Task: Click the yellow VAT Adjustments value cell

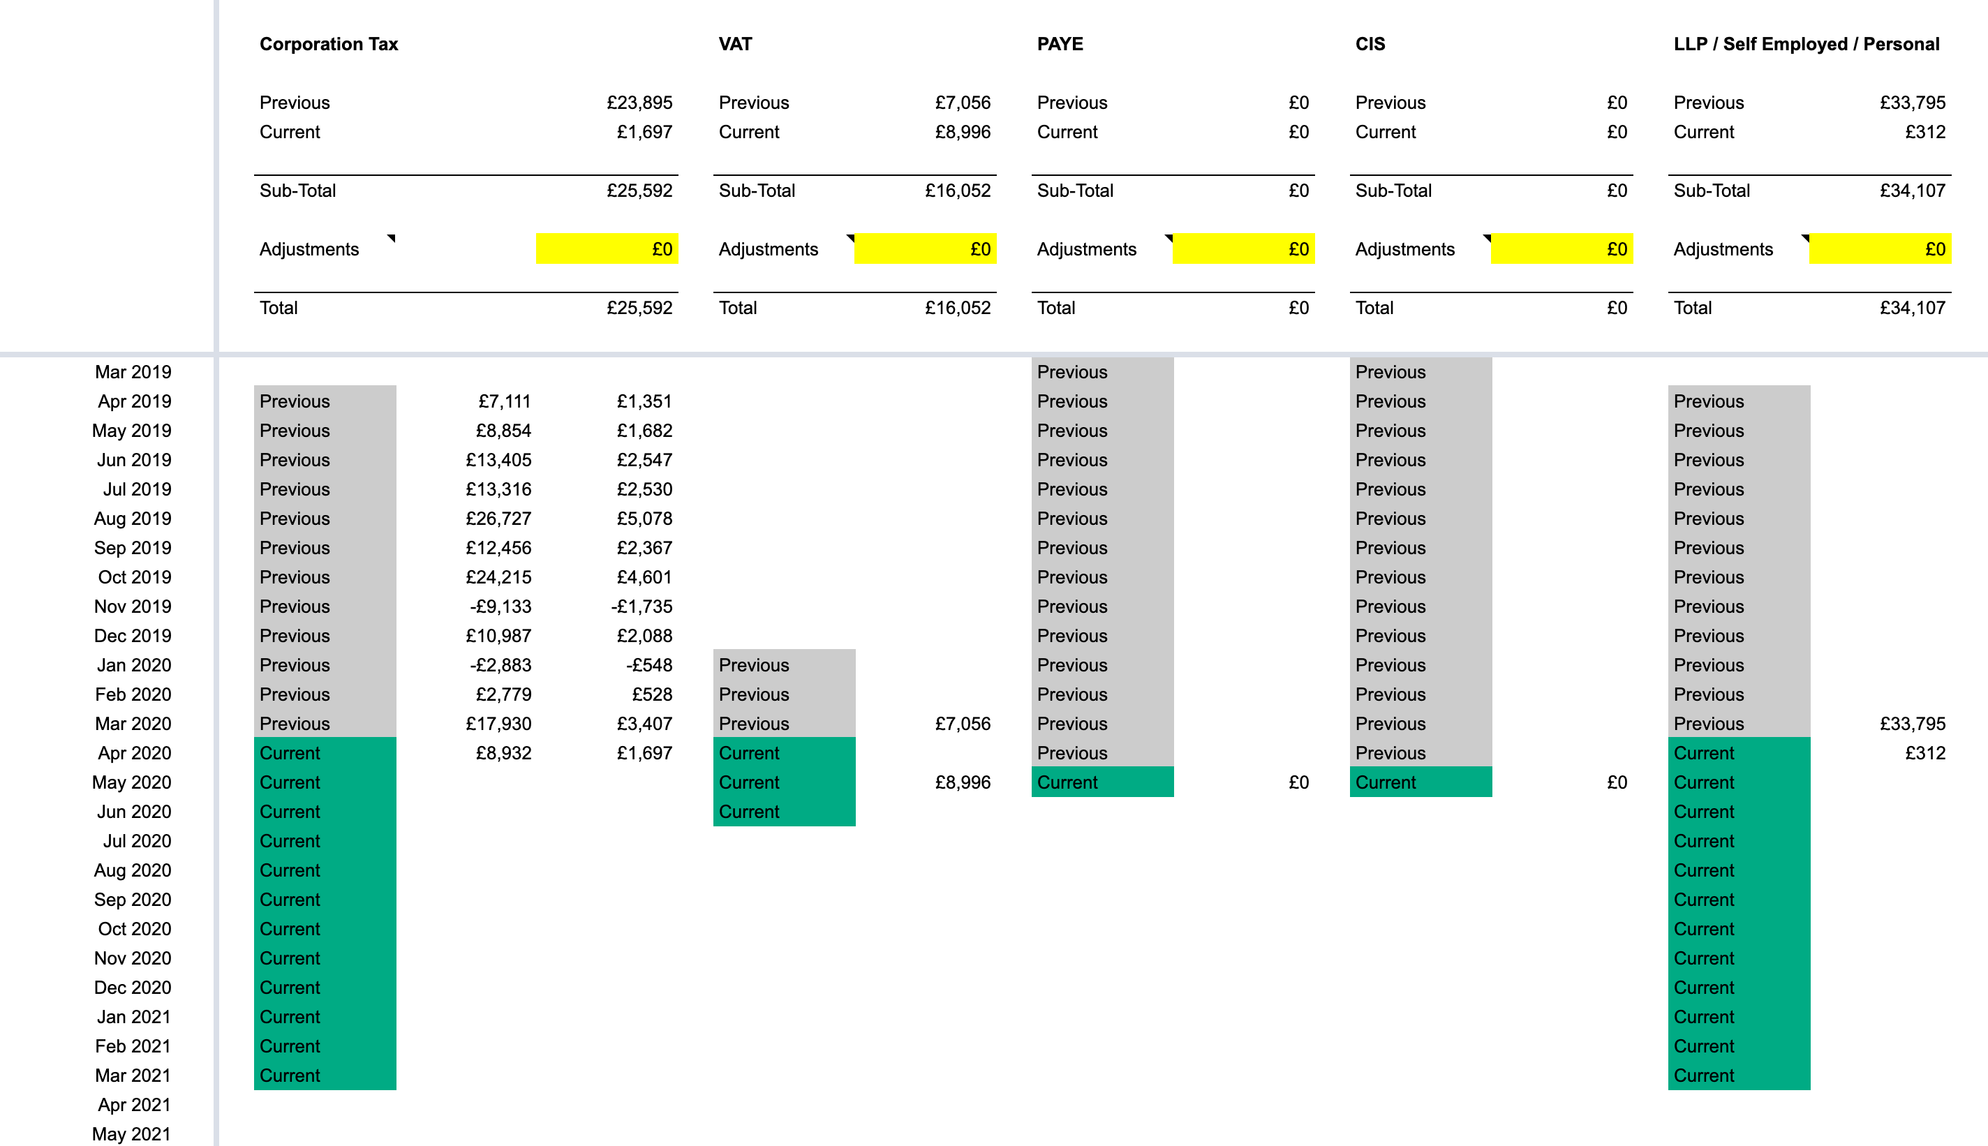Action: pos(926,248)
